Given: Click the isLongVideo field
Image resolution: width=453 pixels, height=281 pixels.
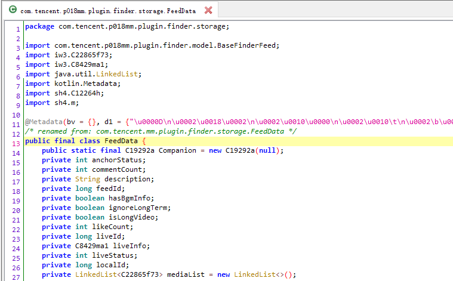Looking at the screenshot, I should (131, 217).
